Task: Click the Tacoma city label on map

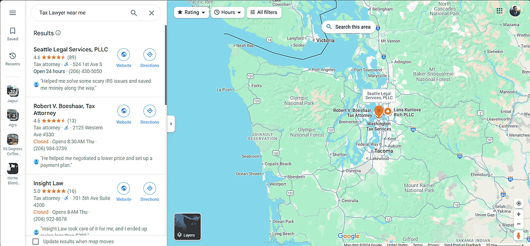Action: point(383,151)
